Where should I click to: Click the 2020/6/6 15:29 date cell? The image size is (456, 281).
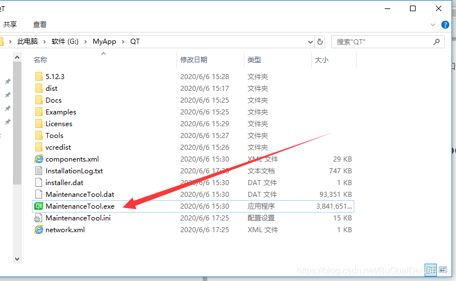[x=205, y=124]
